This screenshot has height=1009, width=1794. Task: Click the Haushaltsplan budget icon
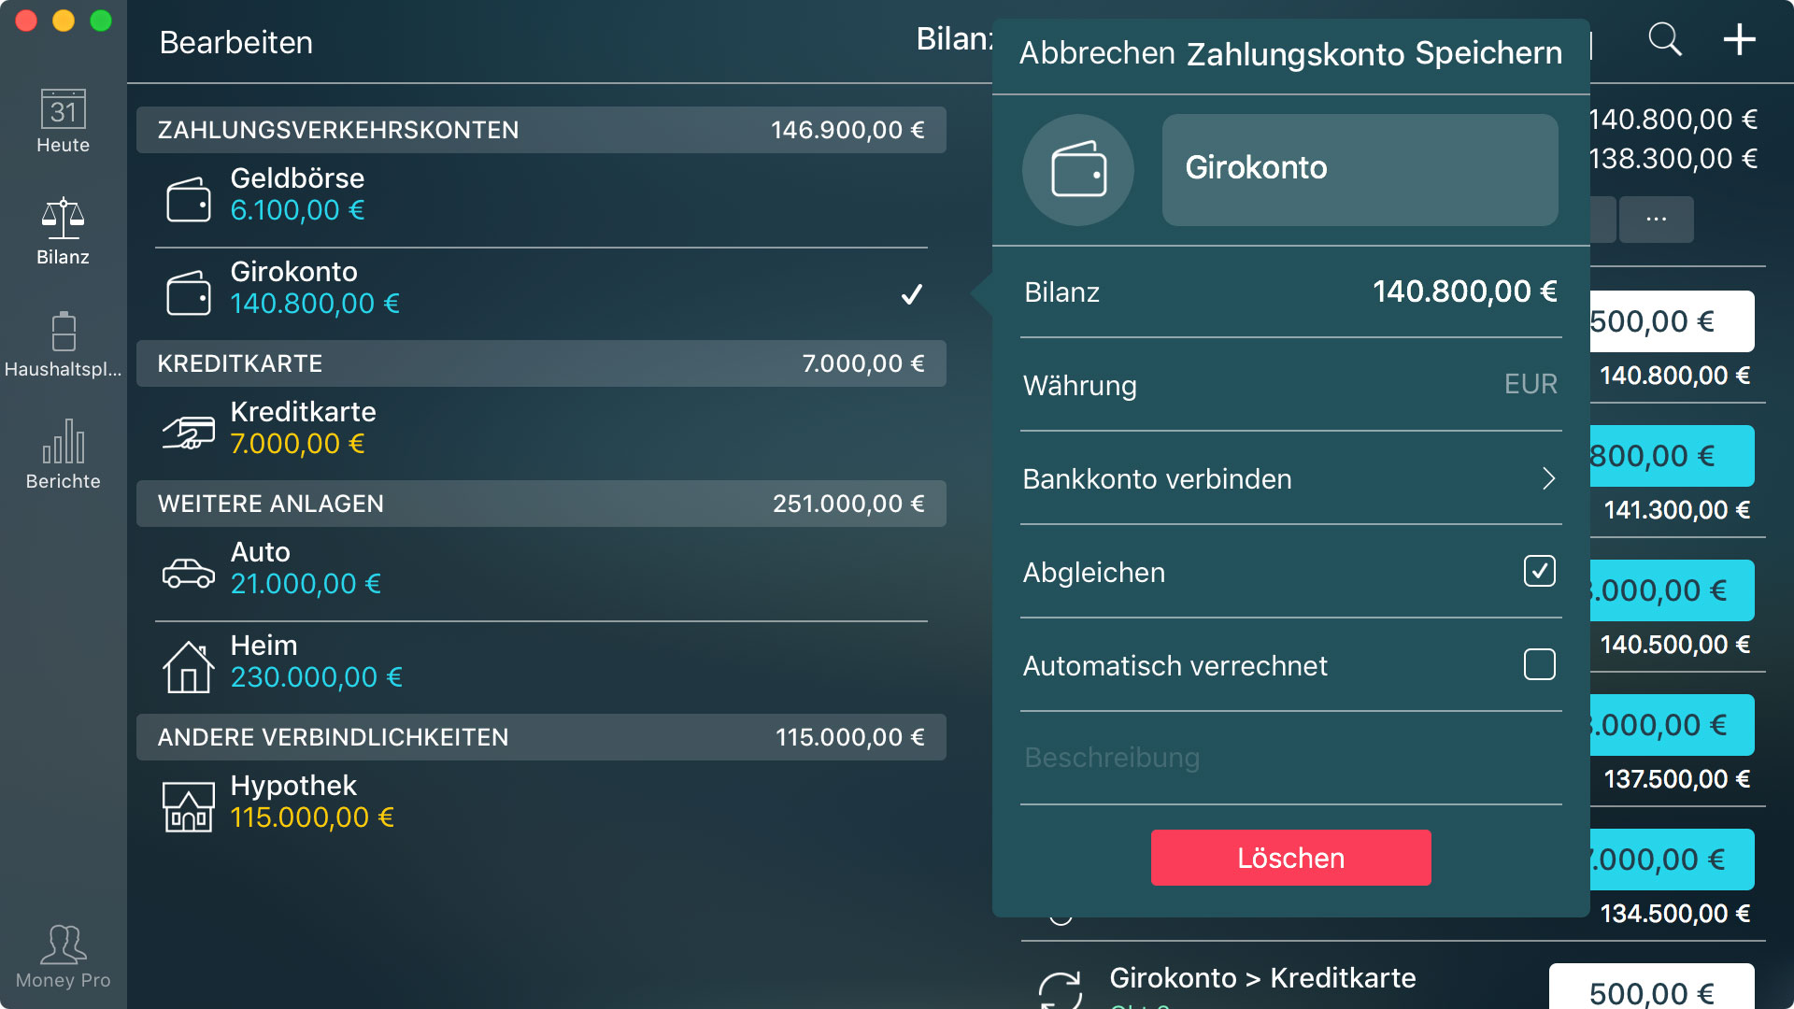pos(61,339)
